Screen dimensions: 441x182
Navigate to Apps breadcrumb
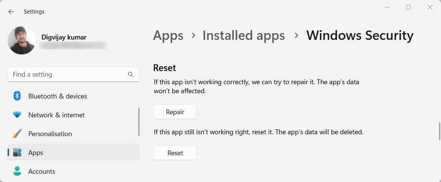pyautogui.click(x=168, y=35)
